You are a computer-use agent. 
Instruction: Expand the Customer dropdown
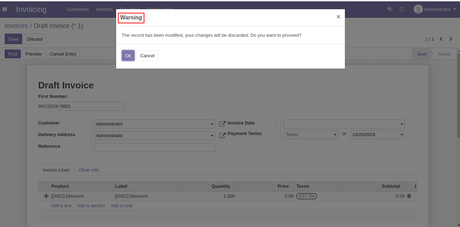click(x=212, y=124)
